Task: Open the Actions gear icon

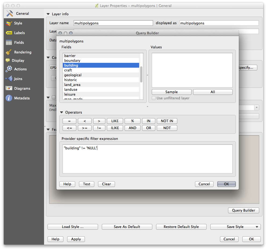Action: click(x=9, y=69)
